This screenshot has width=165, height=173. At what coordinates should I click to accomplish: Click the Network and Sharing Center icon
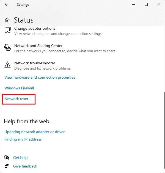coord(7,48)
